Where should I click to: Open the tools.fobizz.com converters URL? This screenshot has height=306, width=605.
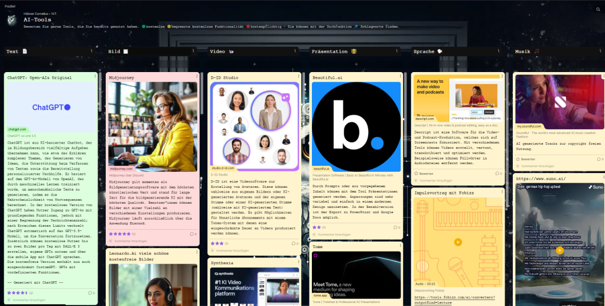click(454, 300)
